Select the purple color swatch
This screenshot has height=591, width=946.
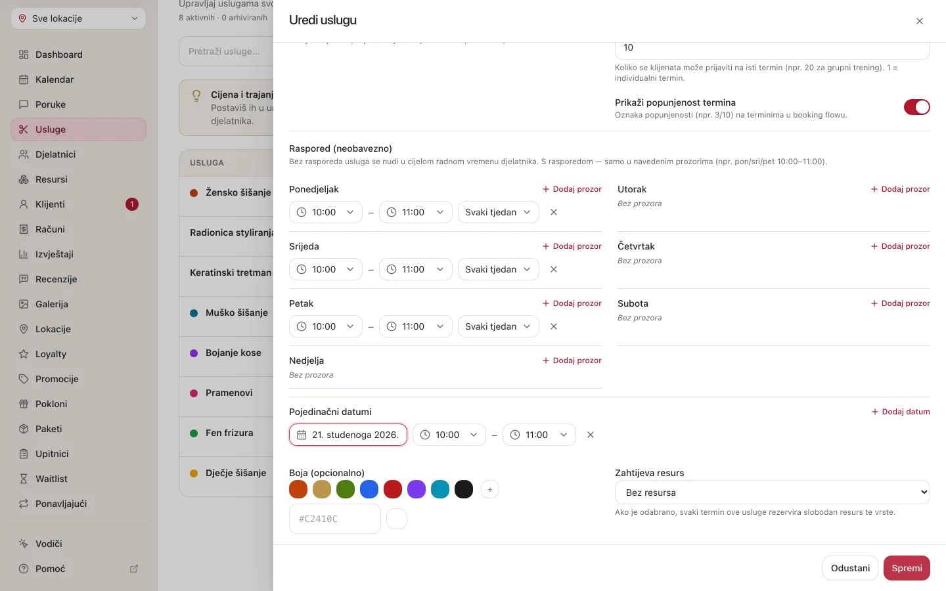pos(417,489)
